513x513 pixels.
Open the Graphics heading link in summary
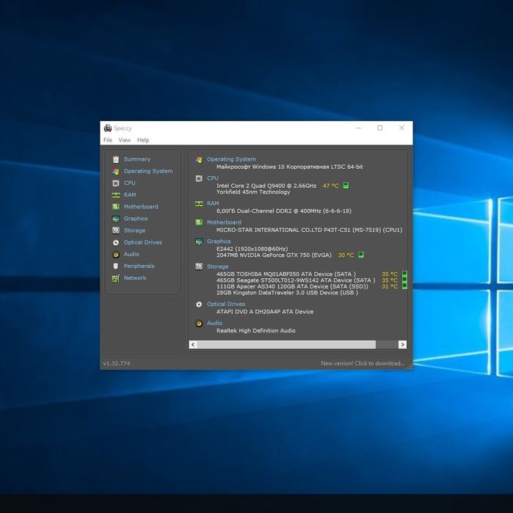(x=219, y=241)
